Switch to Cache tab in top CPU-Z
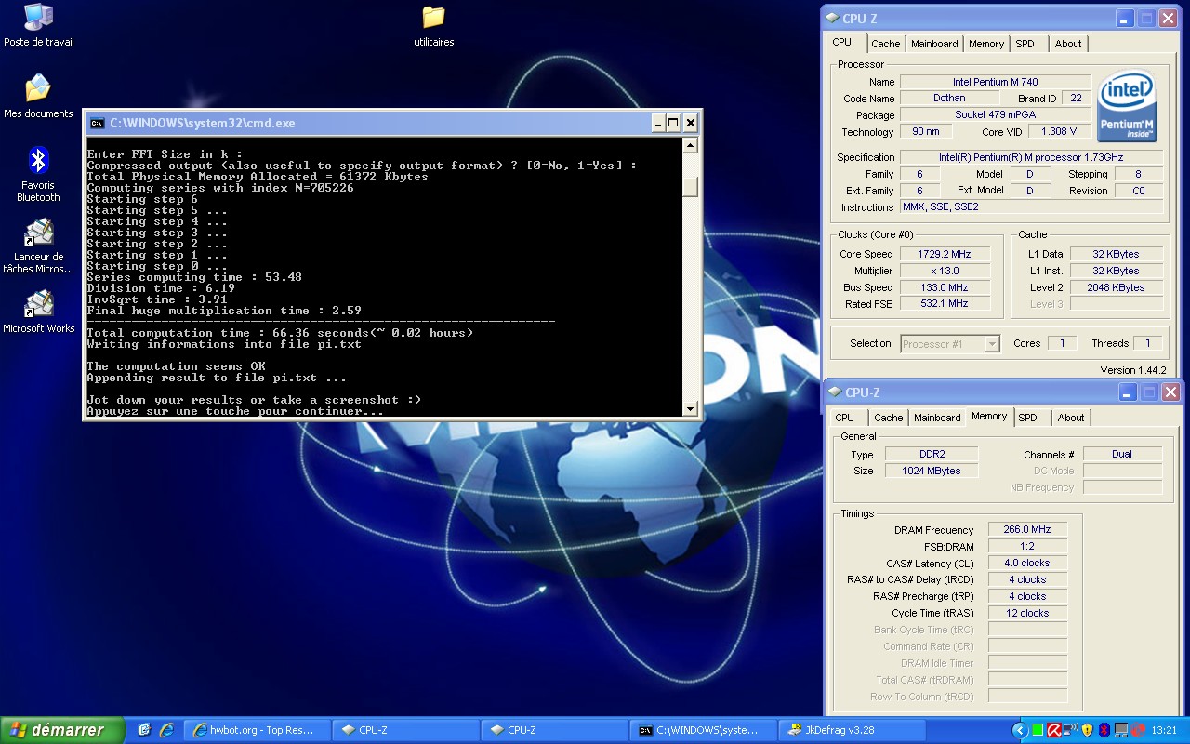The width and height of the screenshot is (1190, 744). 885,44
